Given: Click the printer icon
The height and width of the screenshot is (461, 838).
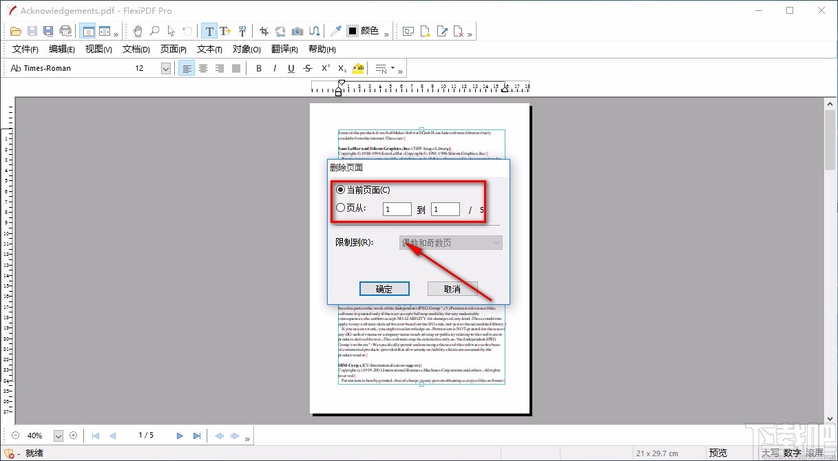Looking at the screenshot, I should point(65,31).
